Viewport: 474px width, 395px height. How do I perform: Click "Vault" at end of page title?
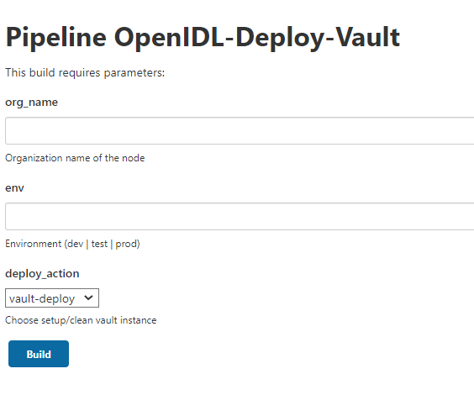(368, 37)
